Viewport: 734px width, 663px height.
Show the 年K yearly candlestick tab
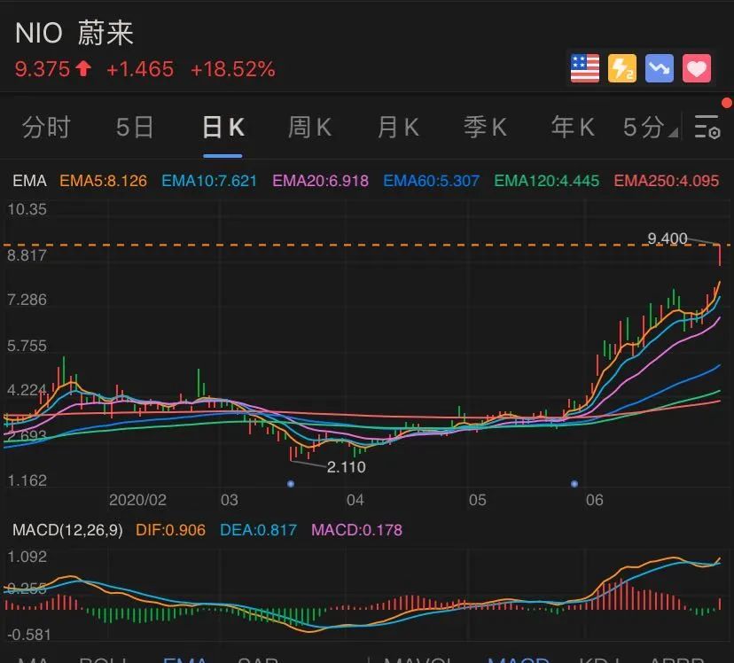pos(573,128)
